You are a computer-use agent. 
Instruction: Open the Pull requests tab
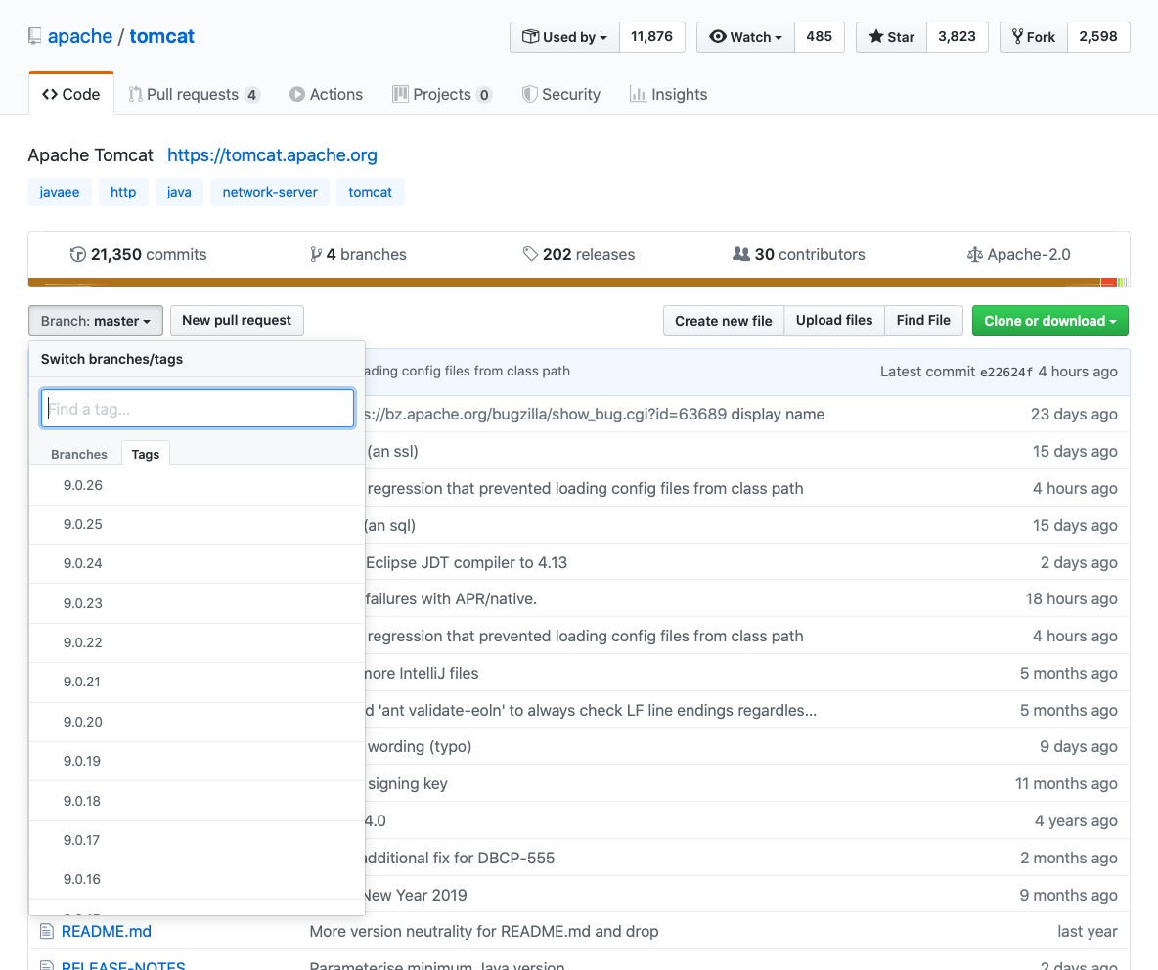(194, 94)
